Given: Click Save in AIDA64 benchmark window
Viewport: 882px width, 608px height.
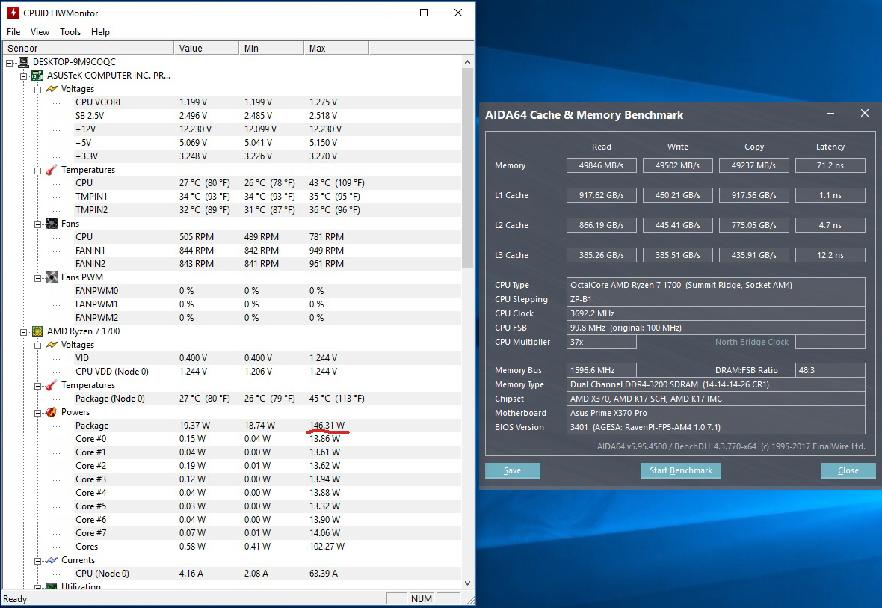Looking at the screenshot, I should (513, 470).
